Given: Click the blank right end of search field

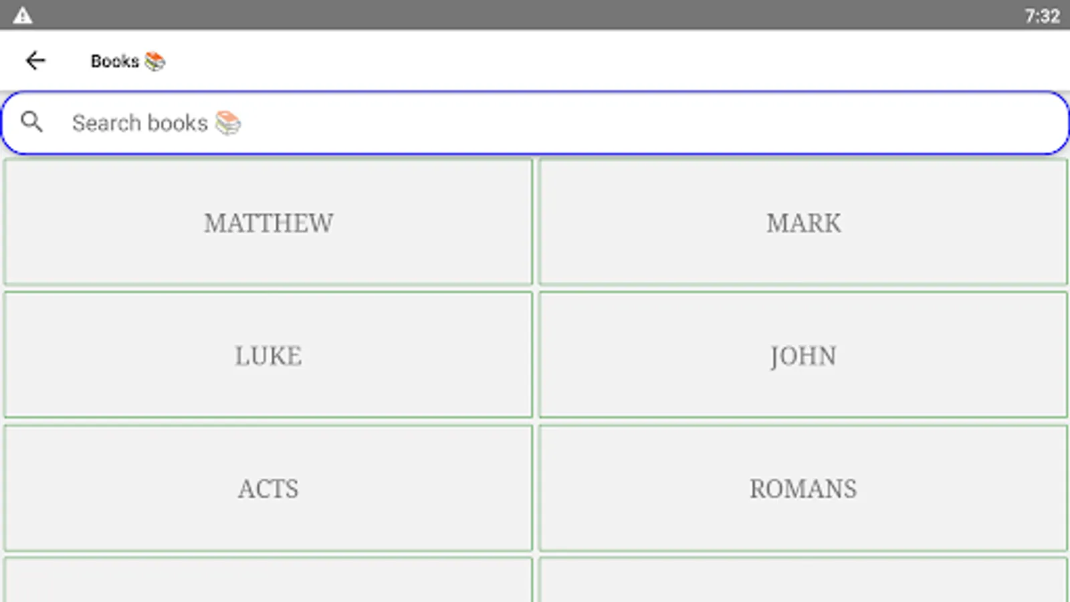Looking at the screenshot, I should [x=970, y=123].
